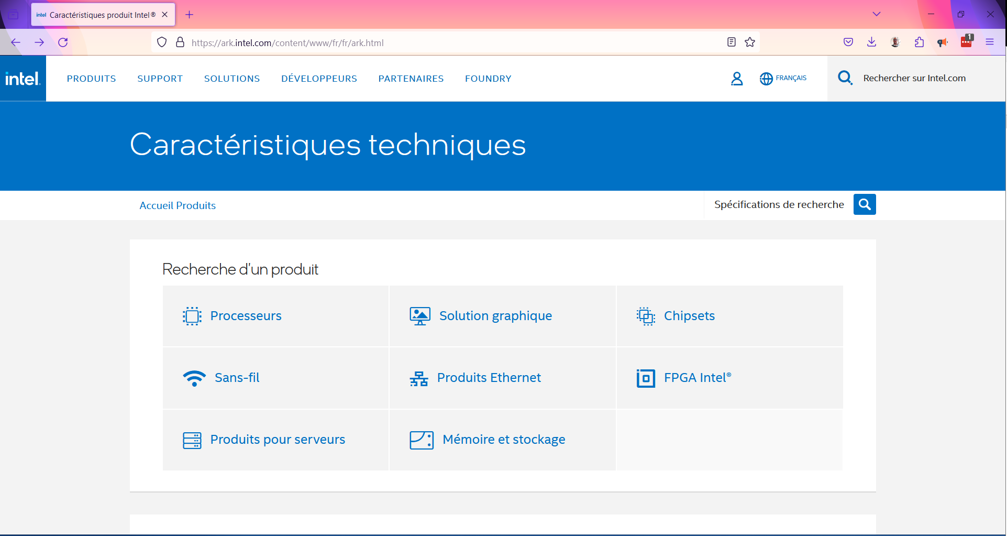The height and width of the screenshot is (536, 1007).
Task: Click the URL address bar
Action: [456, 42]
